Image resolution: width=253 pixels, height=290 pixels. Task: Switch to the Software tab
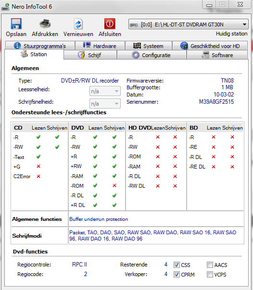(x=217, y=55)
